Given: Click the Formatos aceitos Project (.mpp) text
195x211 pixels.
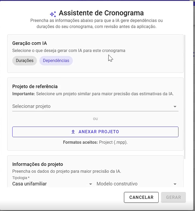Looking at the screenshot, I should pos(95,142).
